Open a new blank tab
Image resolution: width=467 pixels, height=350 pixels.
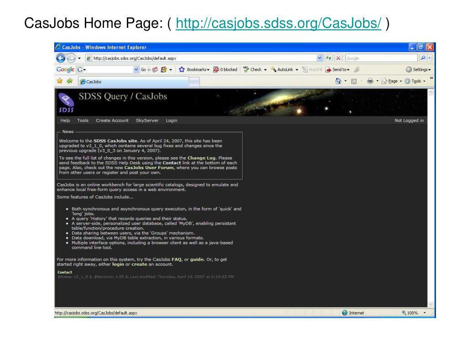[194, 82]
